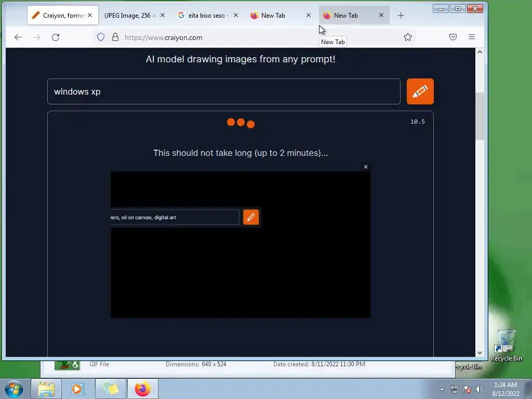This screenshot has width=532, height=399.
Task: Click the Save to Pocket icon
Action: point(453,37)
